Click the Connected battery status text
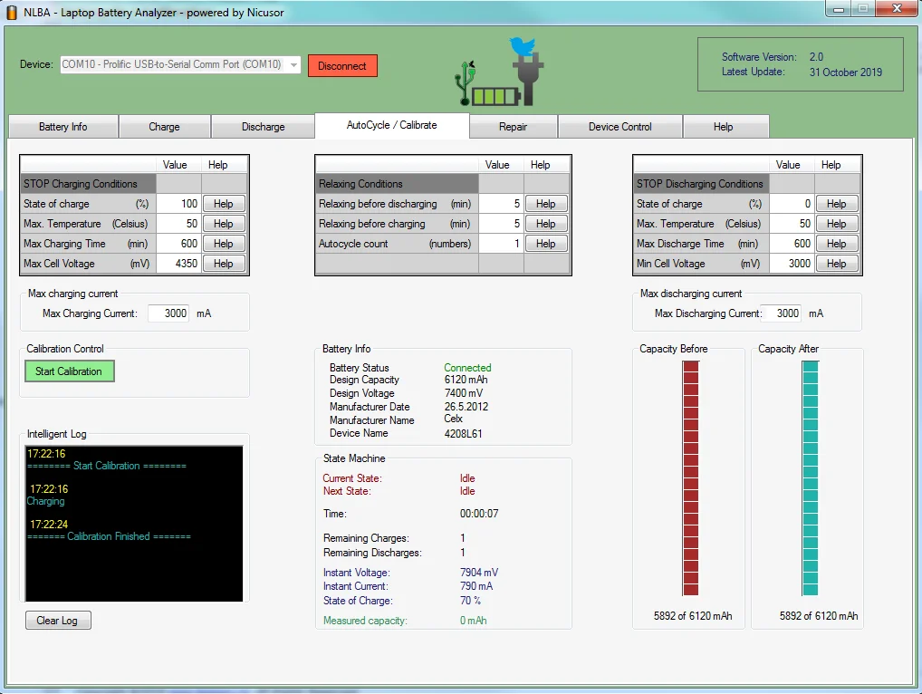The height and width of the screenshot is (694, 922). (467, 368)
